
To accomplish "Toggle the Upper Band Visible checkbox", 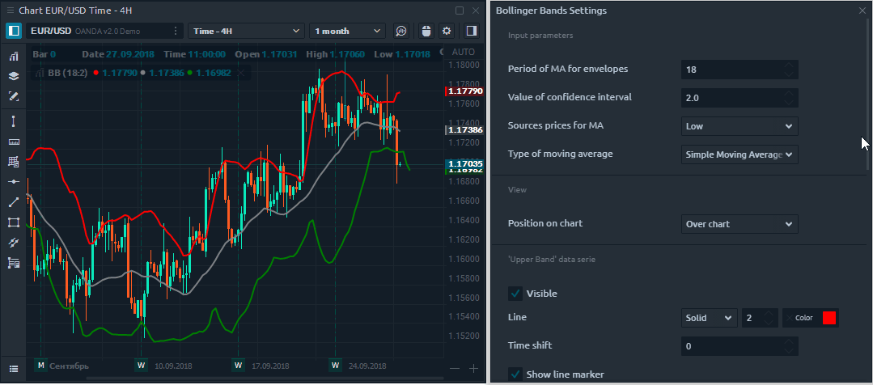I will coord(515,294).
